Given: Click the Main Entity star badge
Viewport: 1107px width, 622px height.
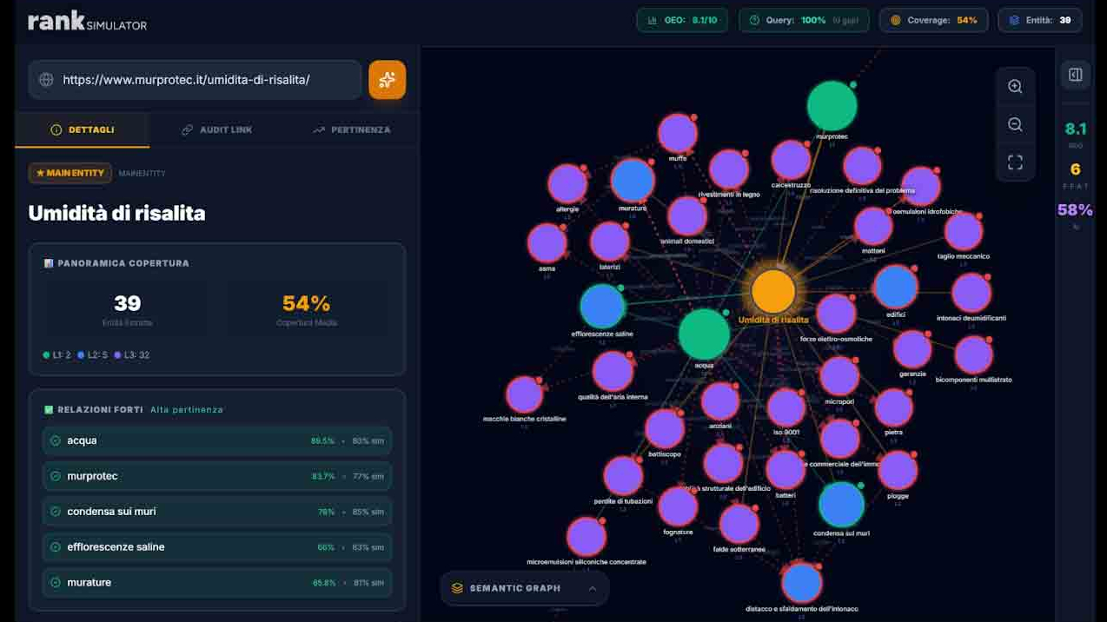Looking at the screenshot, I should click(x=70, y=173).
